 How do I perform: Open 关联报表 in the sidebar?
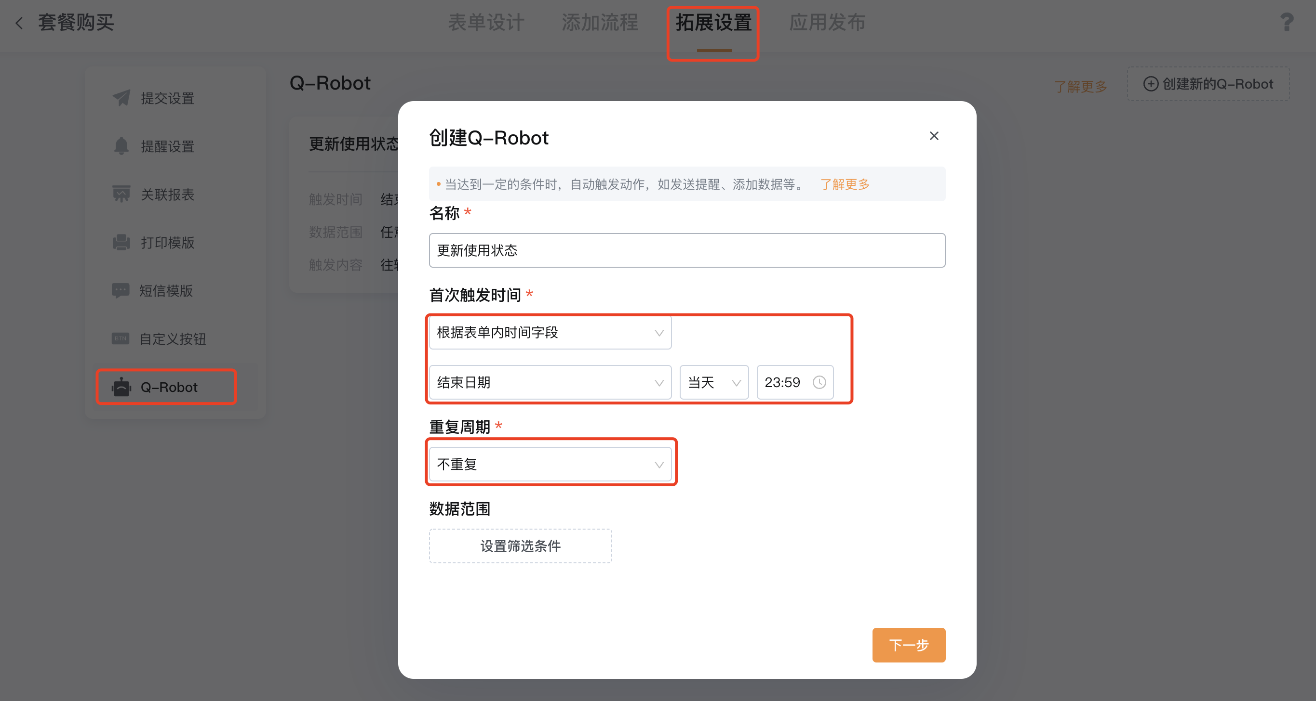175,194
